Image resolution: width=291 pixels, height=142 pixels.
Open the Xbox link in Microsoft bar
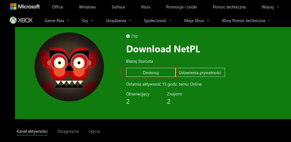[145, 7]
